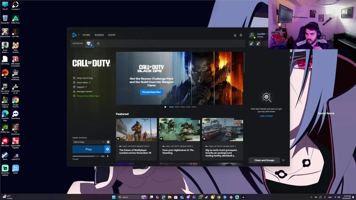This screenshot has width=356, height=200.
Task: Open Party Animals desktop icon
Action: click(16, 47)
